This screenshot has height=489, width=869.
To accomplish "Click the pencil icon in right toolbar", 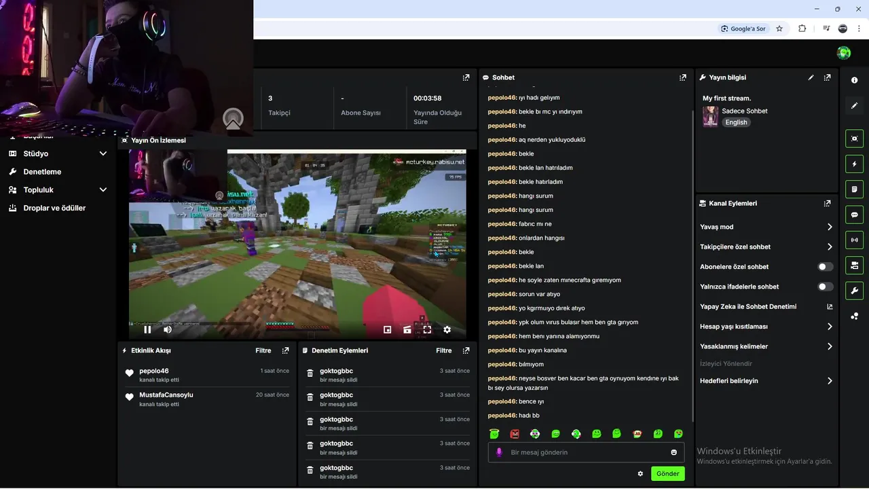I will 854,105.
